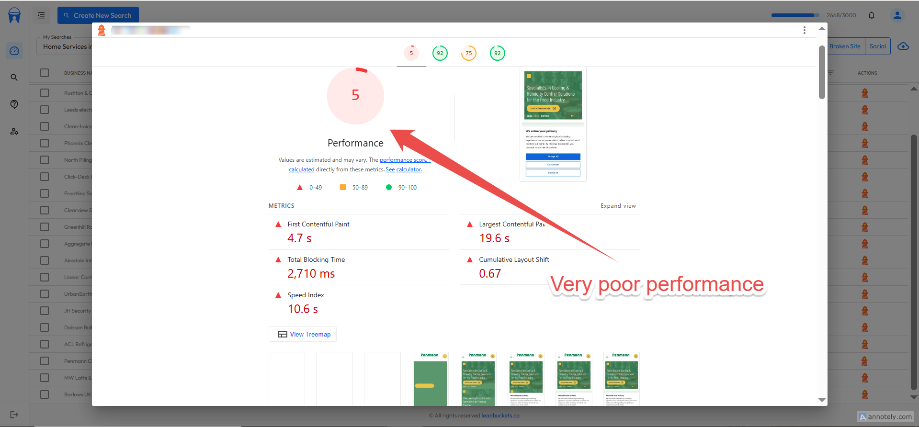Open the My Searches Home Services dropdown

coord(65,46)
